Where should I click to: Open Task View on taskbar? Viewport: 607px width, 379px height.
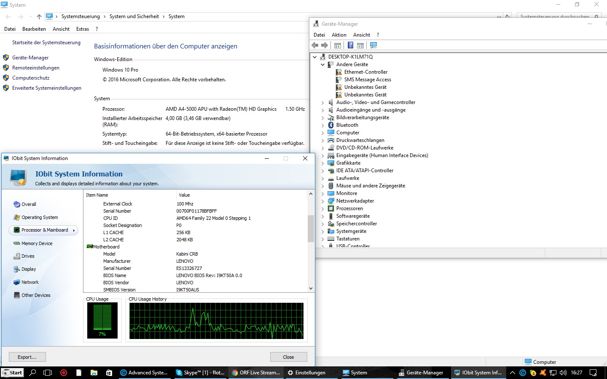click(48, 373)
